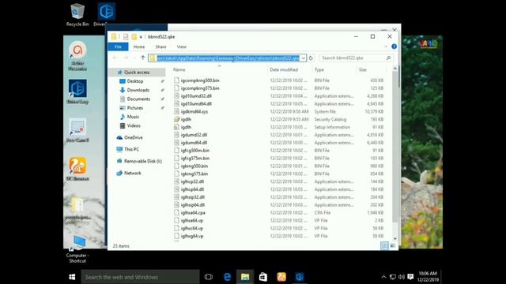
Task: Click the Forward navigation arrow
Action: (x=126, y=58)
